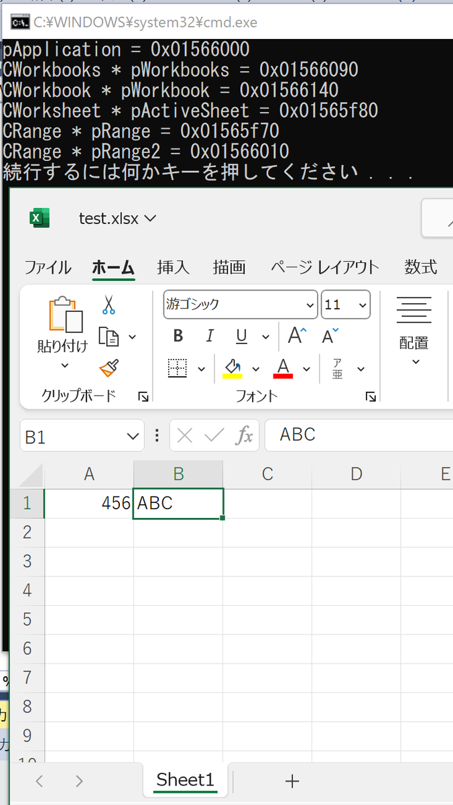Open the test.xlsx file name dropdown
The height and width of the screenshot is (805, 453).
click(x=150, y=219)
